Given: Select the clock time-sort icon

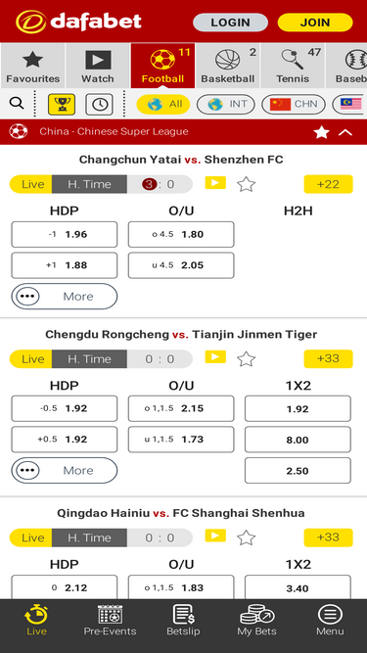Looking at the screenshot, I should click(99, 104).
